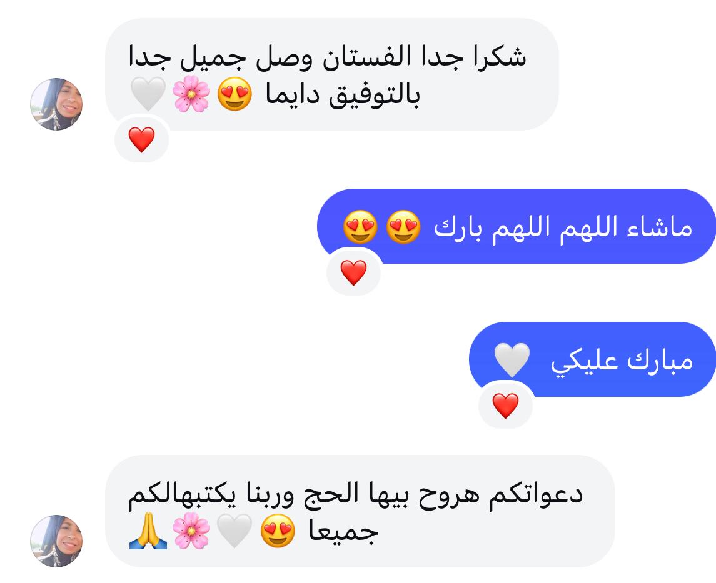Click the white heart emoji in مبارك عليكي bubble

click(512, 360)
